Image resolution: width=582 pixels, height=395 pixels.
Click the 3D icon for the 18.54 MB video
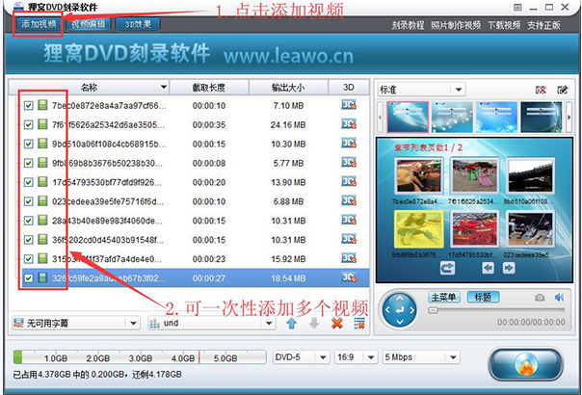(x=349, y=277)
